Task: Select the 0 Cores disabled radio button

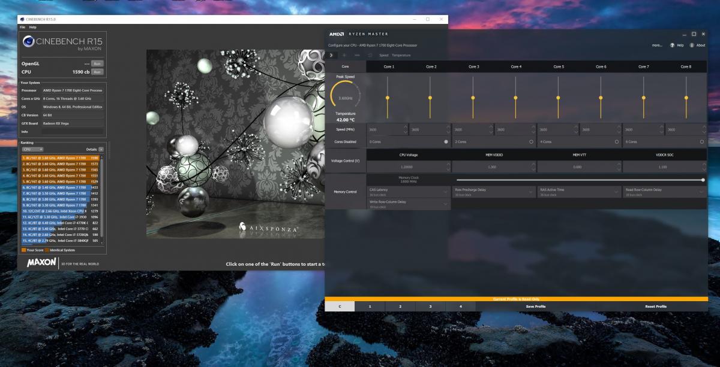Action: tap(446, 142)
